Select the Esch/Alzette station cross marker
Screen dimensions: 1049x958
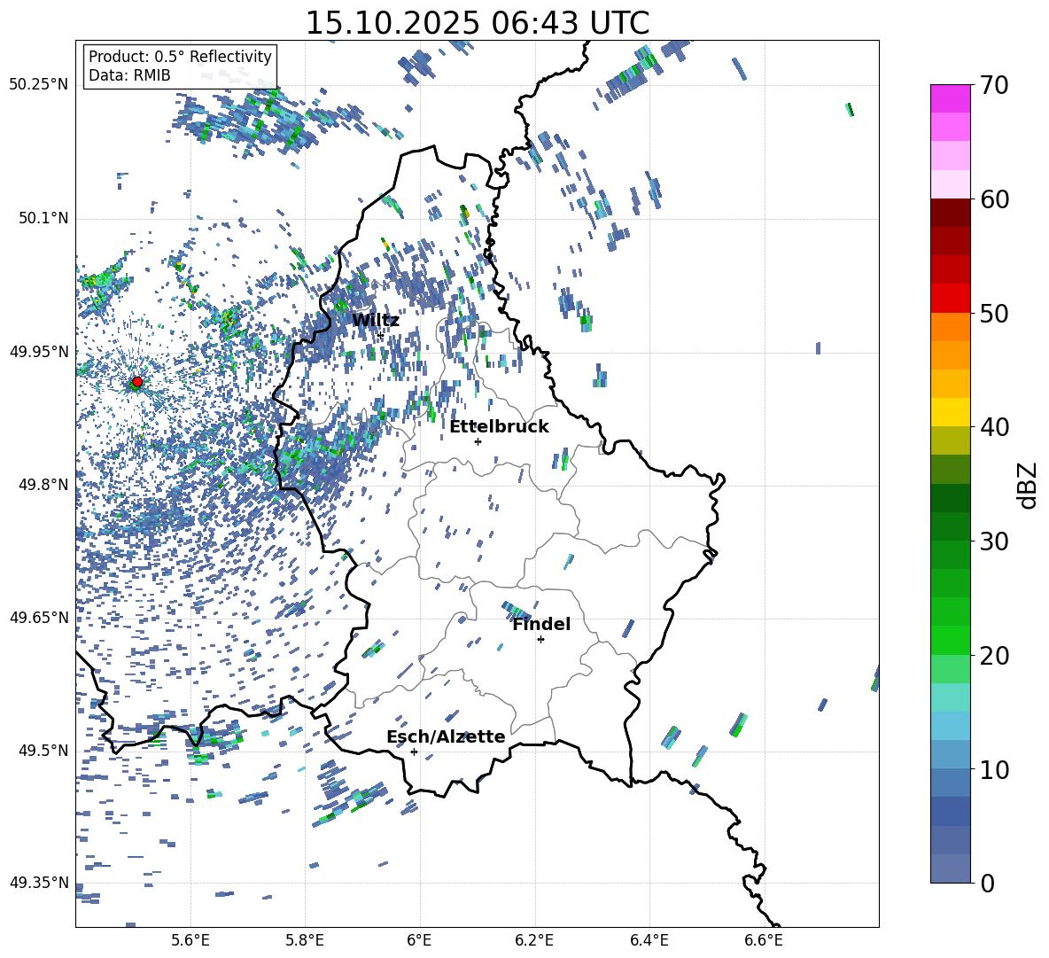click(414, 752)
